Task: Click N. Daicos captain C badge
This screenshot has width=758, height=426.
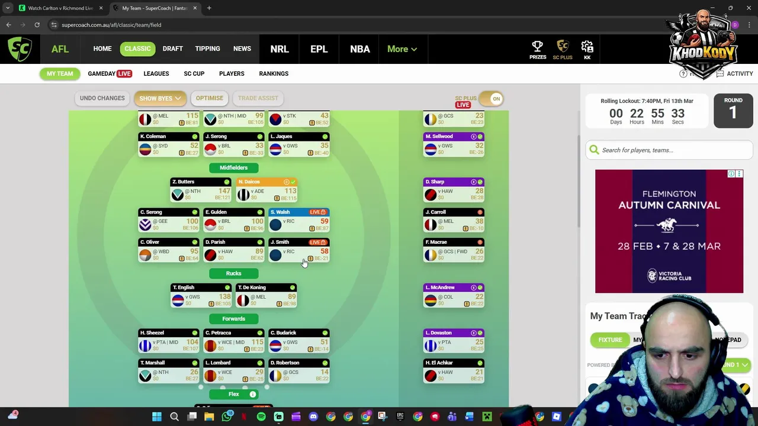Action: [x=287, y=182]
